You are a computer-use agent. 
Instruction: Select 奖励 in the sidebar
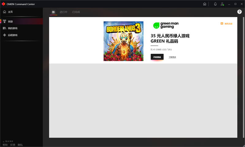tap(21, 21)
